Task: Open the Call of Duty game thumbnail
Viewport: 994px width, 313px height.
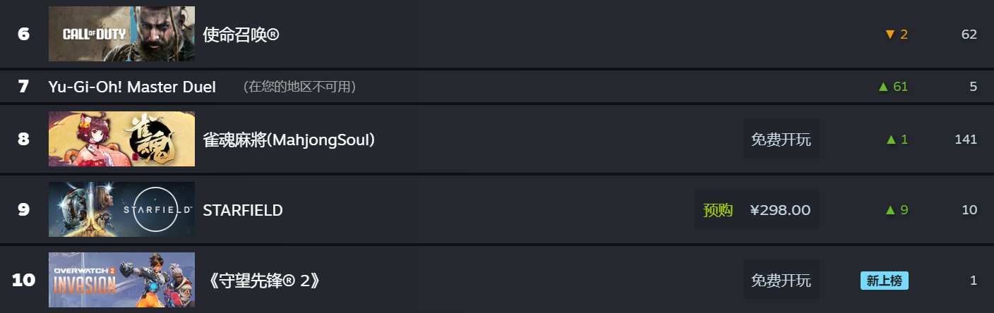Action: click(x=121, y=34)
